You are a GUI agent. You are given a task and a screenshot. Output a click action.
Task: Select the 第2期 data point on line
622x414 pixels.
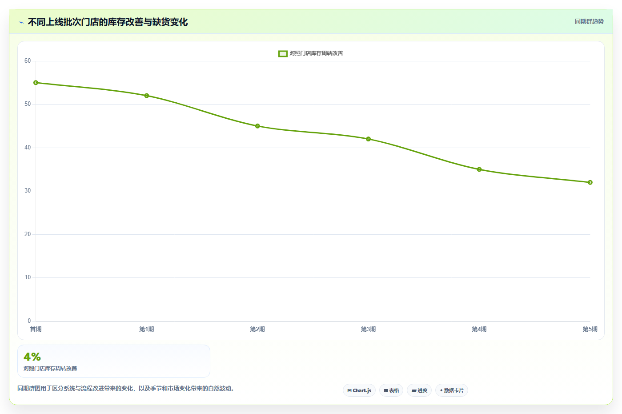click(257, 126)
